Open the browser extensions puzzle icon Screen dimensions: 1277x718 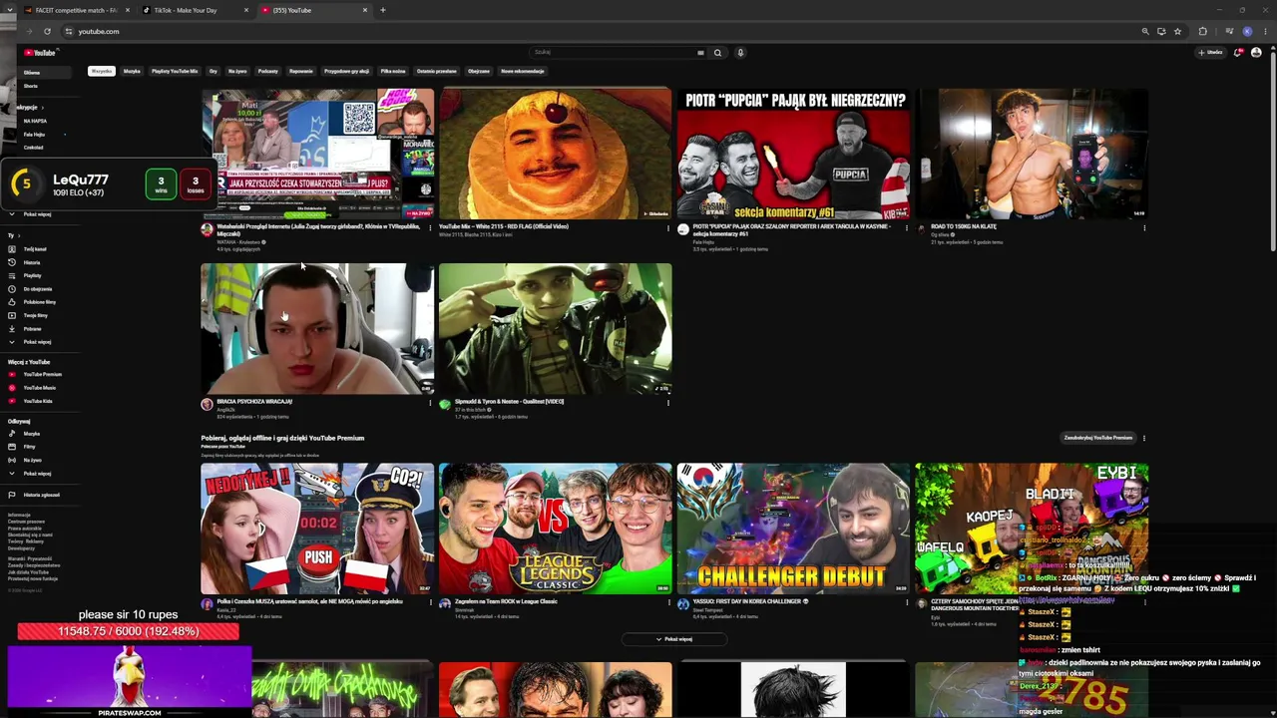[1202, 31]
